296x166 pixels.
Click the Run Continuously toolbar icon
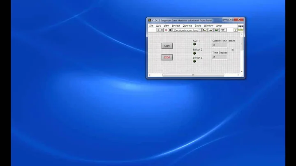(x=162, y=30)
